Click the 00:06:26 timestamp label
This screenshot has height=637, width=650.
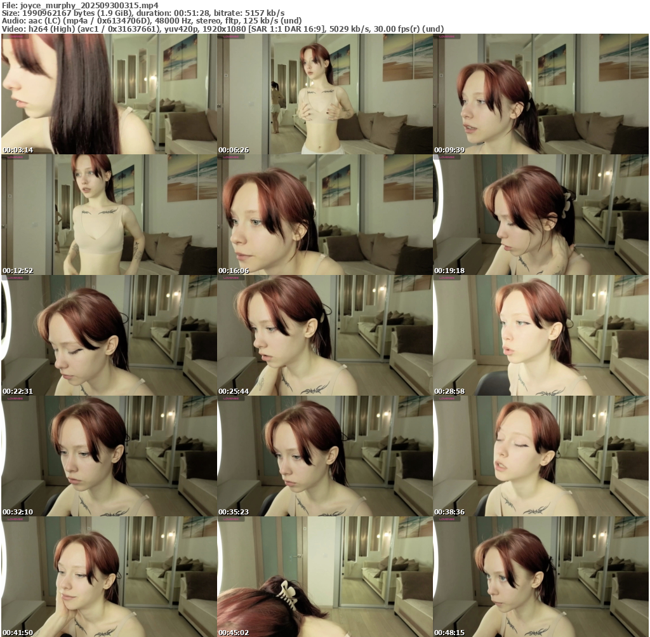click(234, 150)
